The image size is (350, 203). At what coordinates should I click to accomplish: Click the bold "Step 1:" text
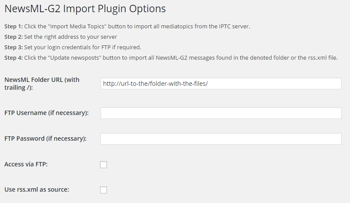pyautogui.click(x=13, y=27)
